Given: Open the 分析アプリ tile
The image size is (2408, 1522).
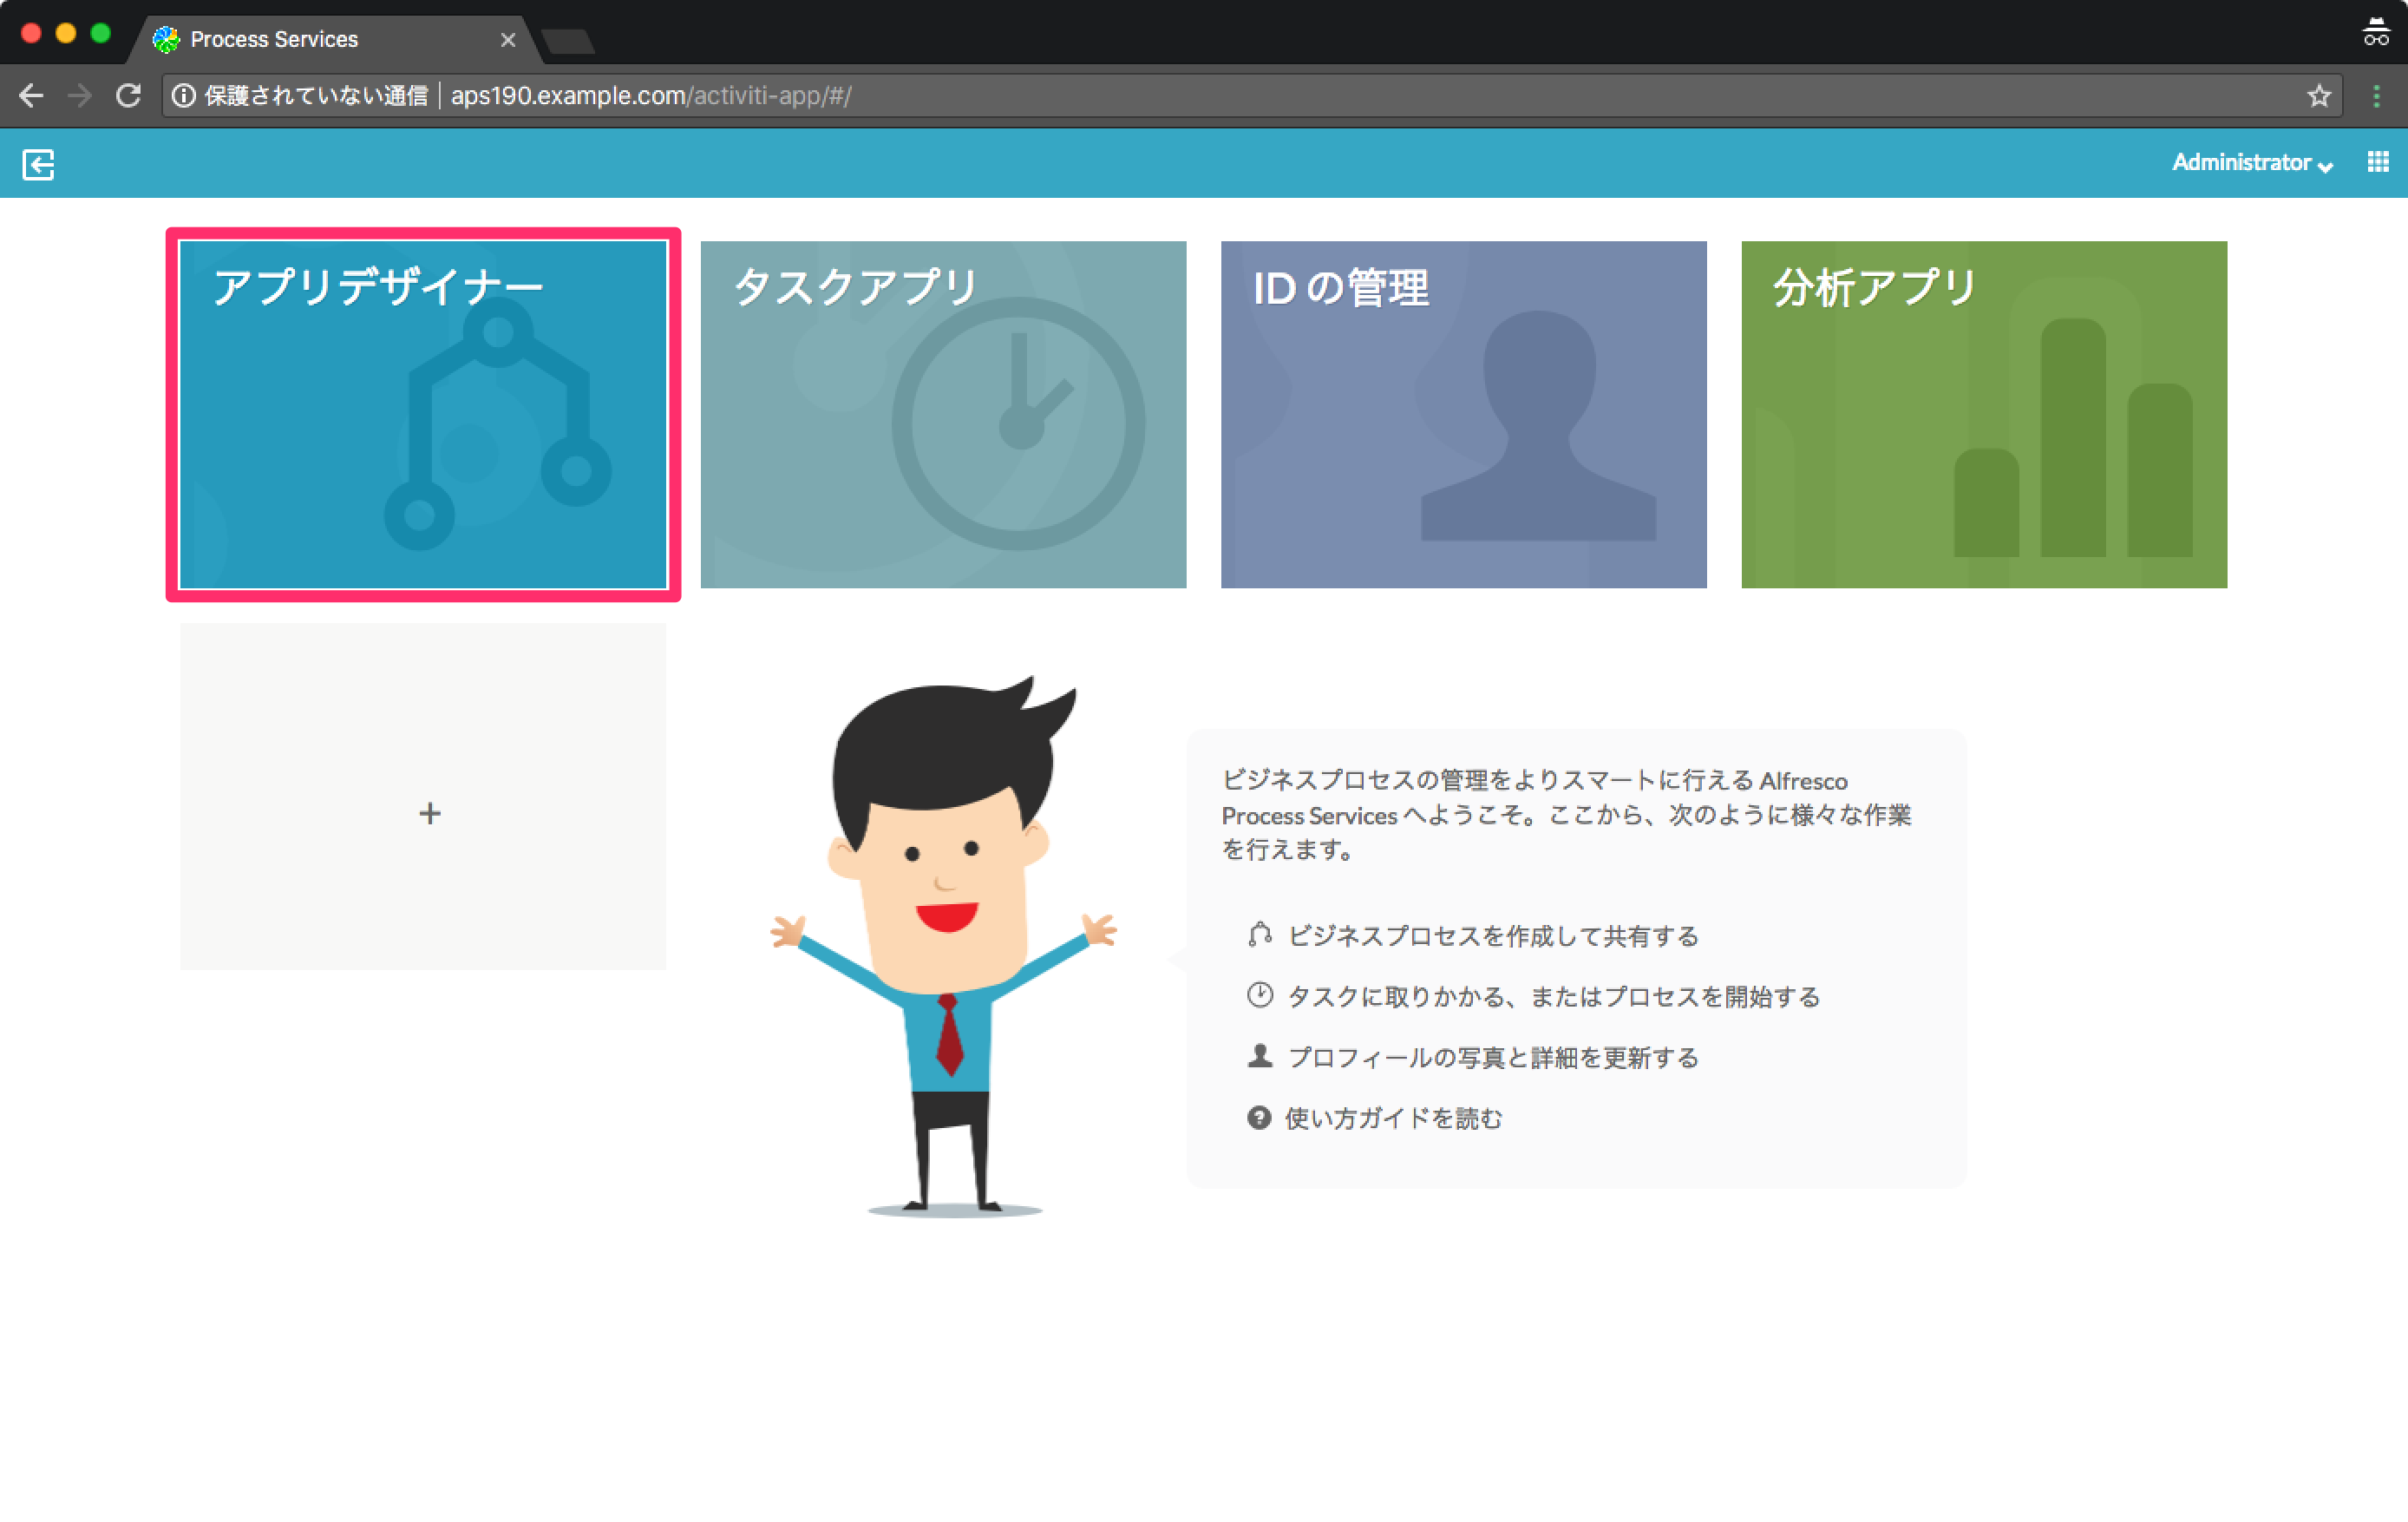Looking at the screenshot, I should (1984, 414).
